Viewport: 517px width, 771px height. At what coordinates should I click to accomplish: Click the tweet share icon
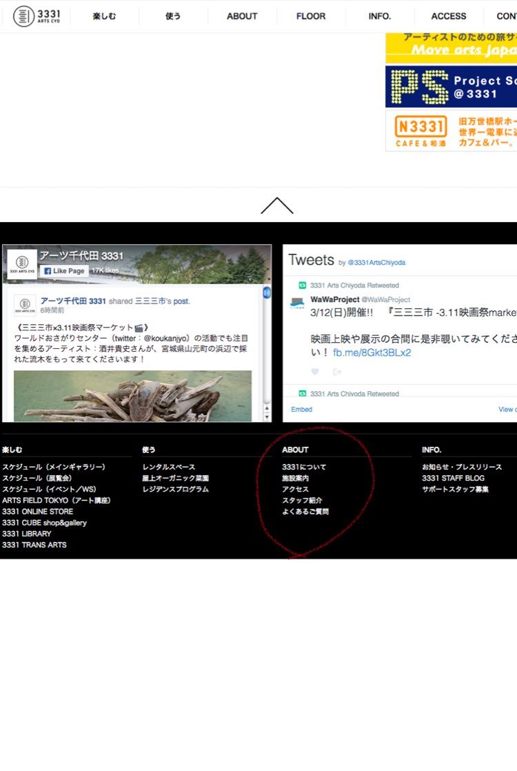(337, 372)
